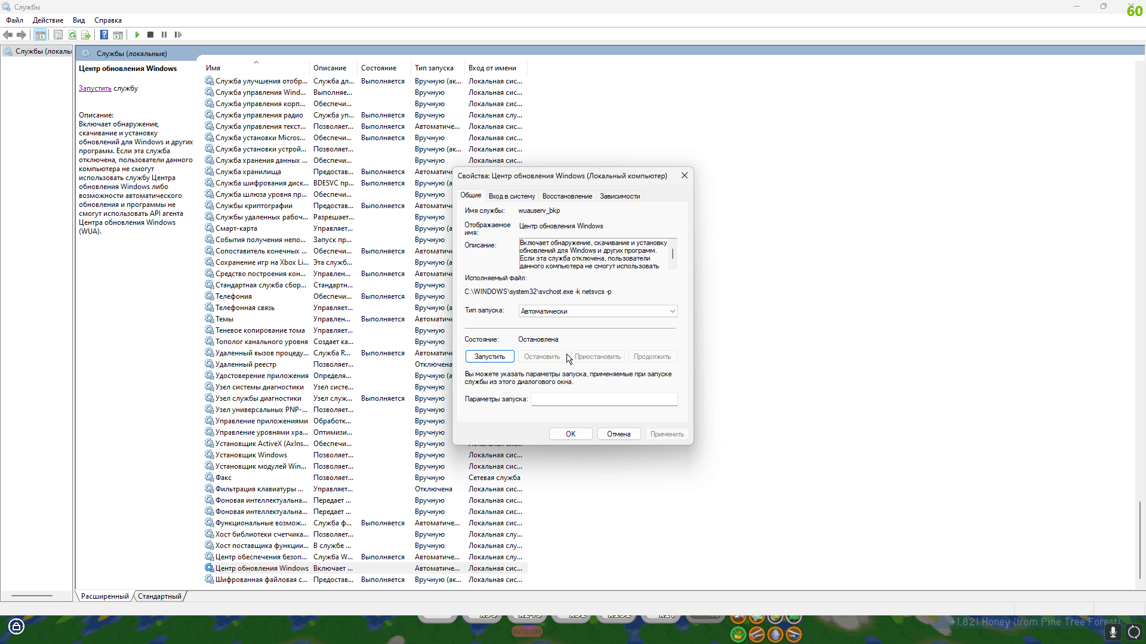Click the Properties toolbar icon

[58, 35]
